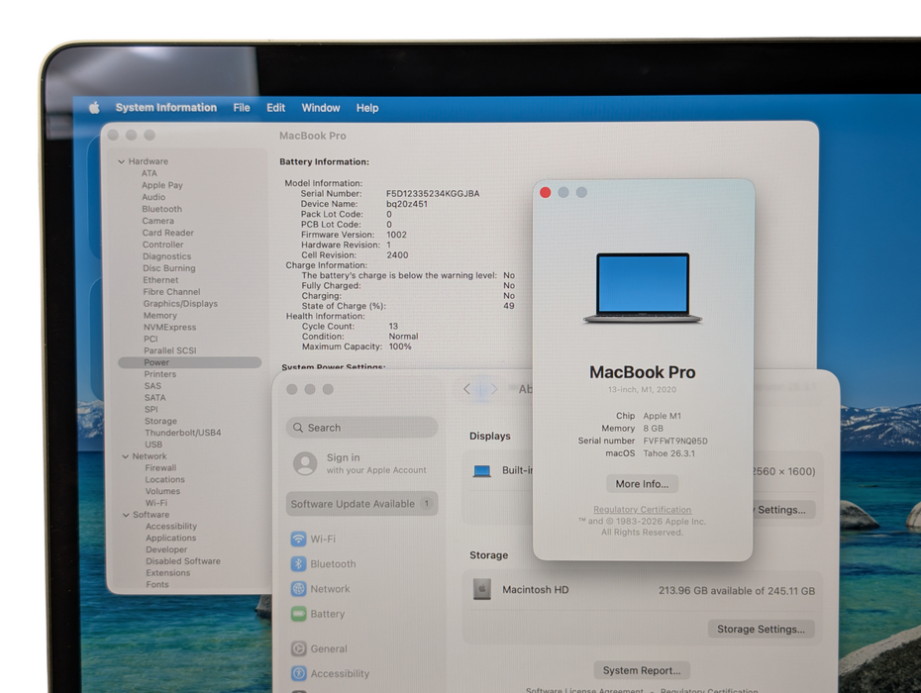This screenshot has height=693, width=921.
Task: Open the Window menu
Action: 321,108
